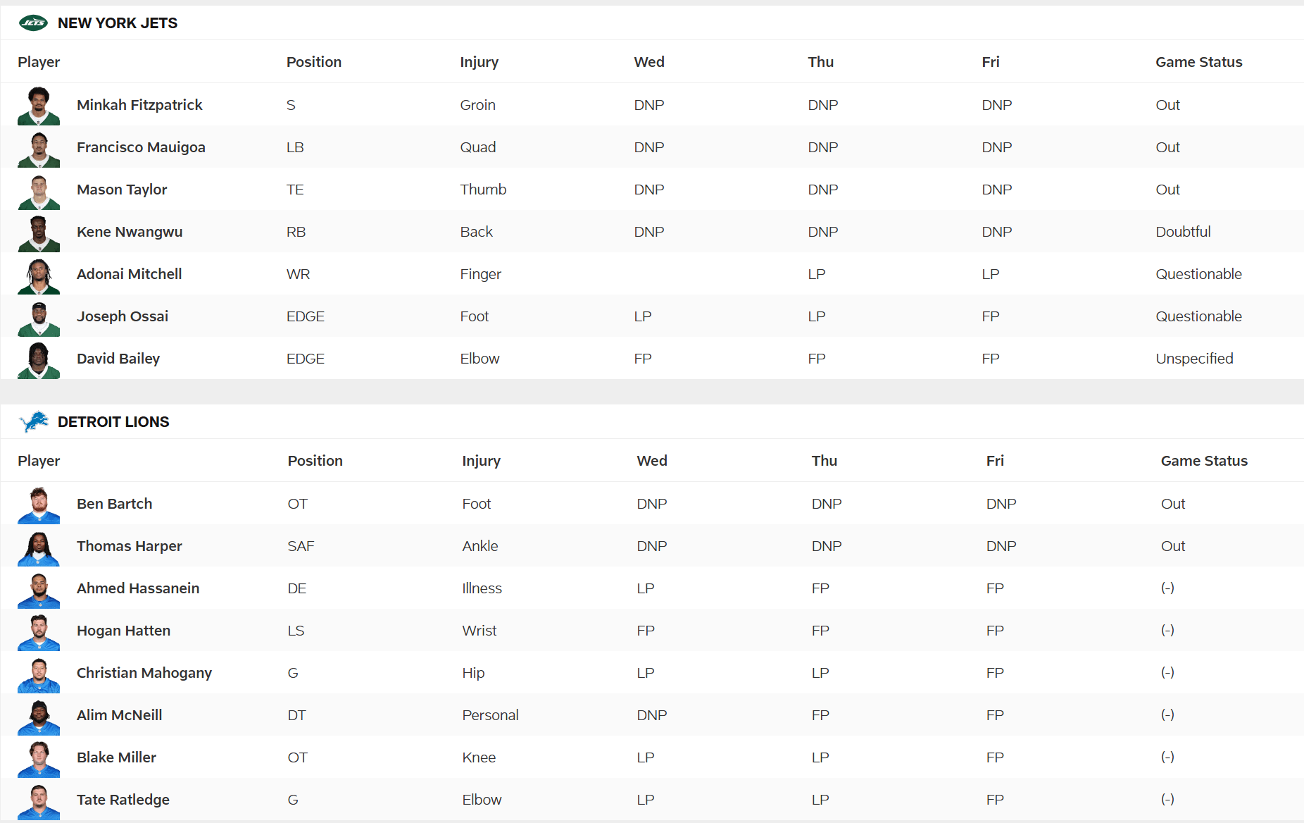
Task: Click the NEW YORK JETS team heading
Action: click(x=118, y=23)
